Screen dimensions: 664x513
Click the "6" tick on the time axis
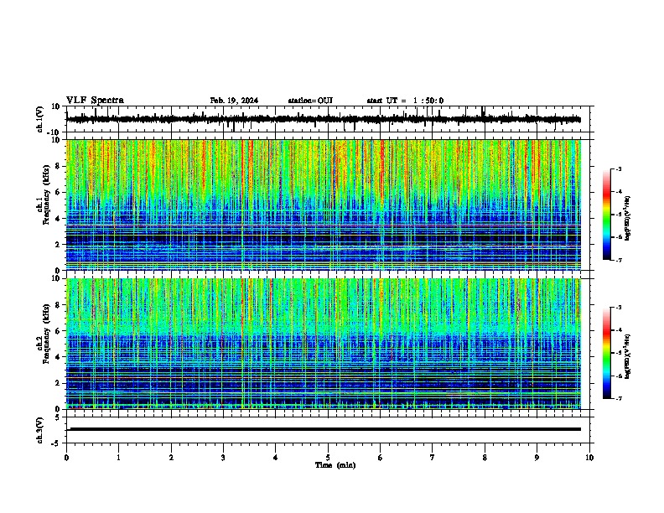click(381, 458)
